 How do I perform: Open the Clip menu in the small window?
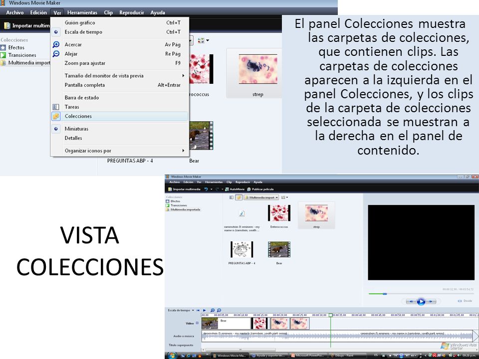tap(229, 182)
